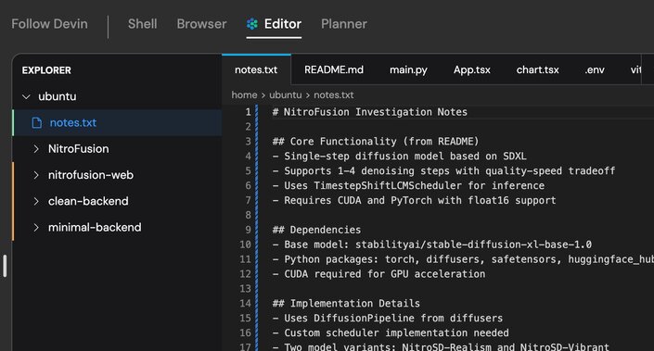Open the .env editor tab
This screenshot has width=654, height=351.
[x=595, y=70]
